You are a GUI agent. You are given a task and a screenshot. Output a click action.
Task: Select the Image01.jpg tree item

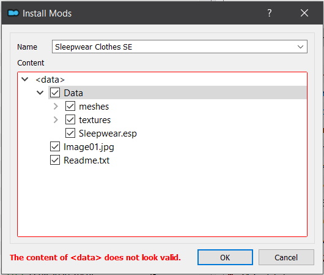89,147
